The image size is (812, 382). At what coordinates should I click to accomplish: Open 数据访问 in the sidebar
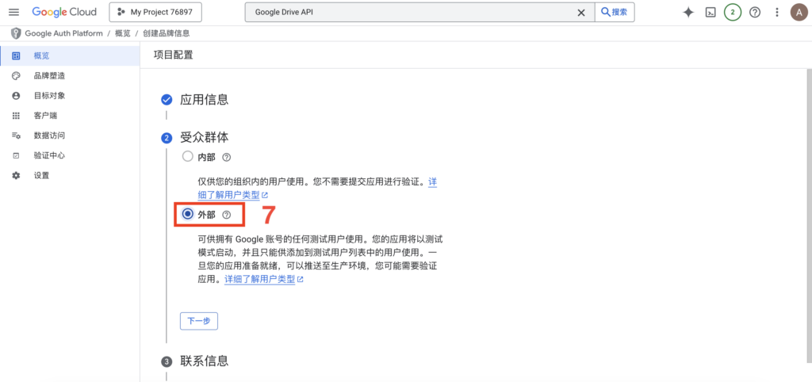[49, 136]
